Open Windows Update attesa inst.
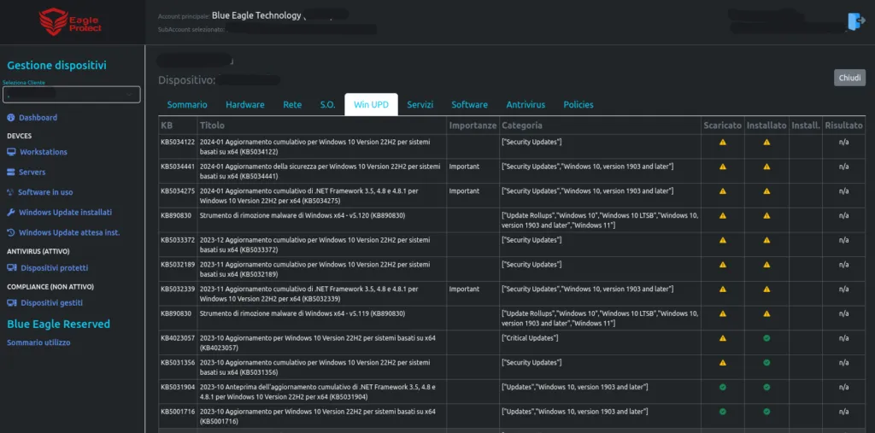Image resolution: width=875 pixels, height=433 pixels. click(x=69, y=232)
